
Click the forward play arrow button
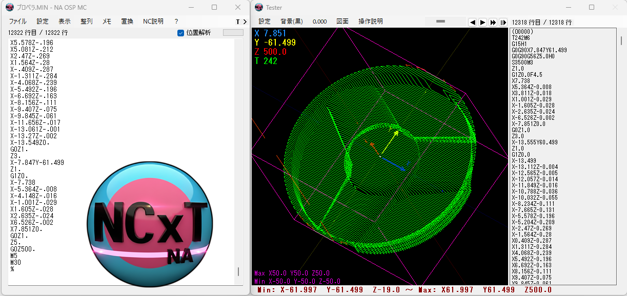[482, 22]
